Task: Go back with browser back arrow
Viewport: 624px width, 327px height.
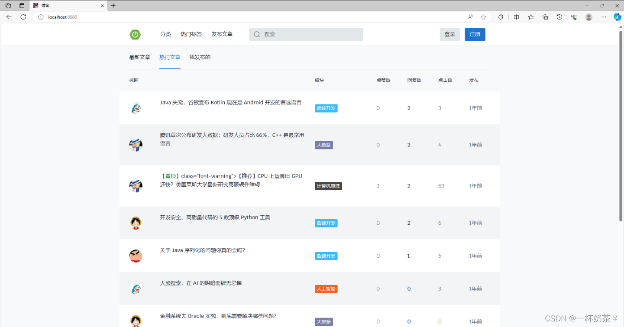Action: pyautogui.click(x=9, y=17)
